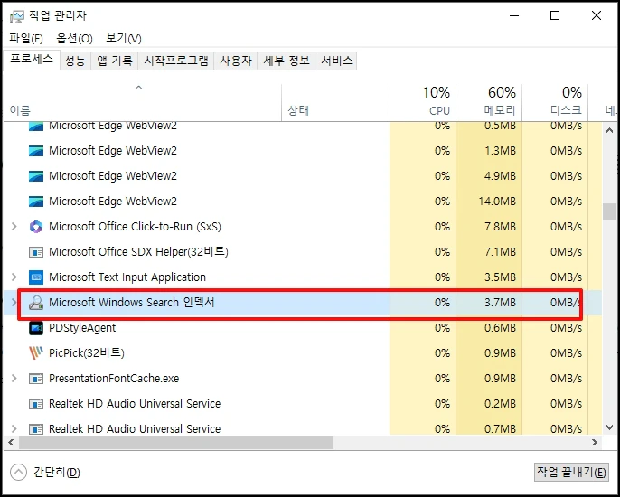Click the 간단히(D) fewer details label
Screen dimensions: 620x497
coord(57,472)
